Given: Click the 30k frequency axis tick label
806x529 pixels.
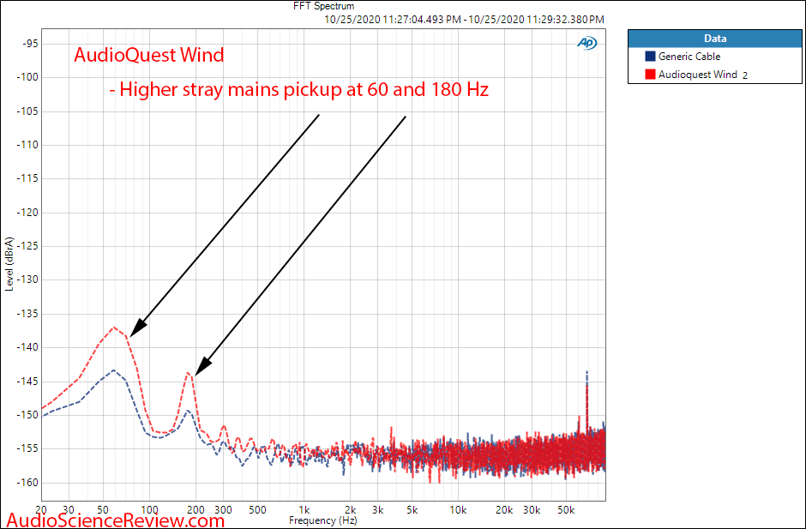Looking at the screenshot, I should [x=532, y=510].
